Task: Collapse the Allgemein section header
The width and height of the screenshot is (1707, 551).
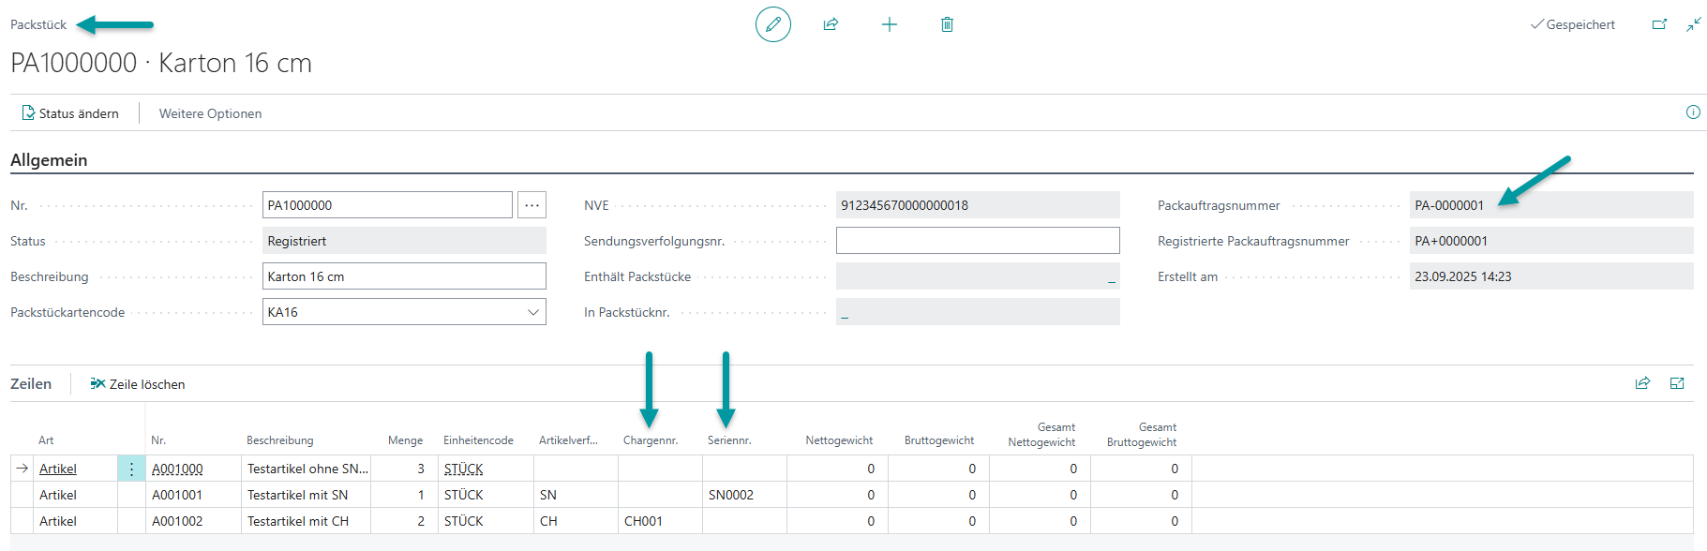Action: click(x=49, y=160)
